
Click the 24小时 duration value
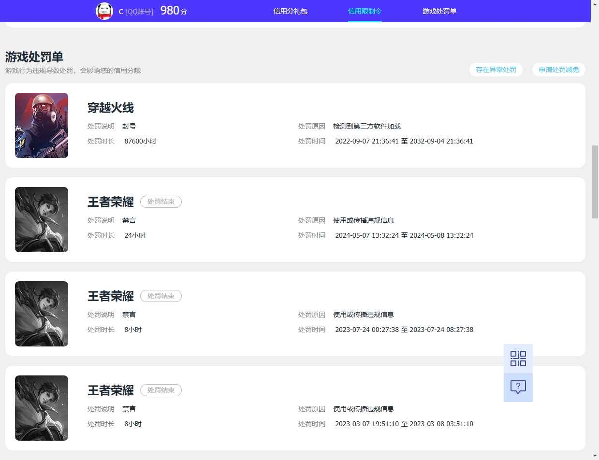click(x=135, y=235)
